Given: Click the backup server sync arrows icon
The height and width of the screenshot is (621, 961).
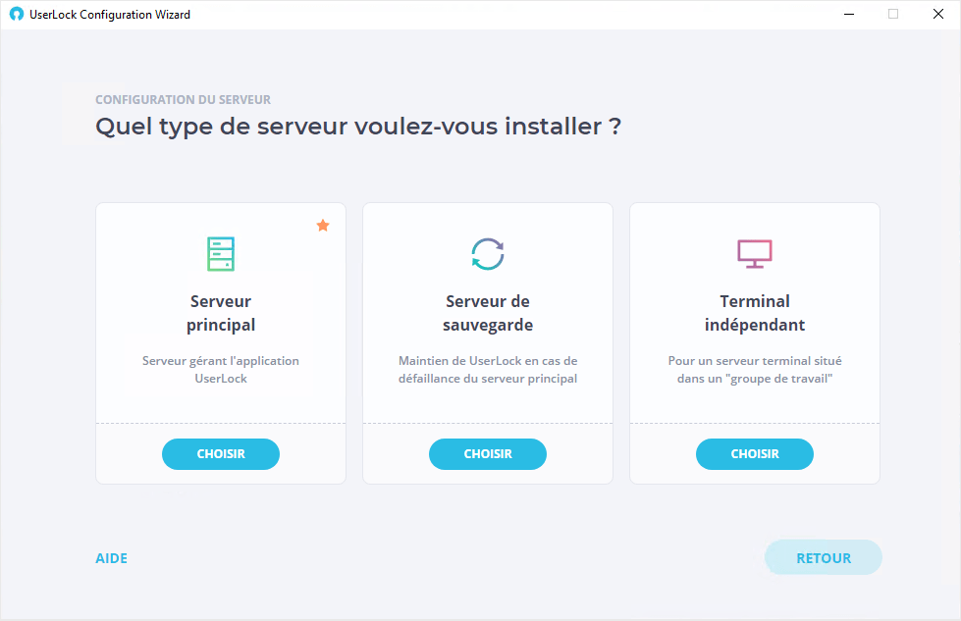Looking at the screenshot, I should [x=488, y=253].
